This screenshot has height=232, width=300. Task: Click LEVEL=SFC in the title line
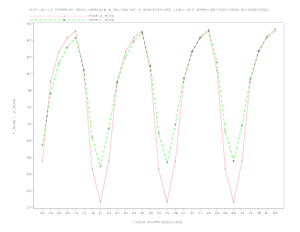click(x=184, y=10)
